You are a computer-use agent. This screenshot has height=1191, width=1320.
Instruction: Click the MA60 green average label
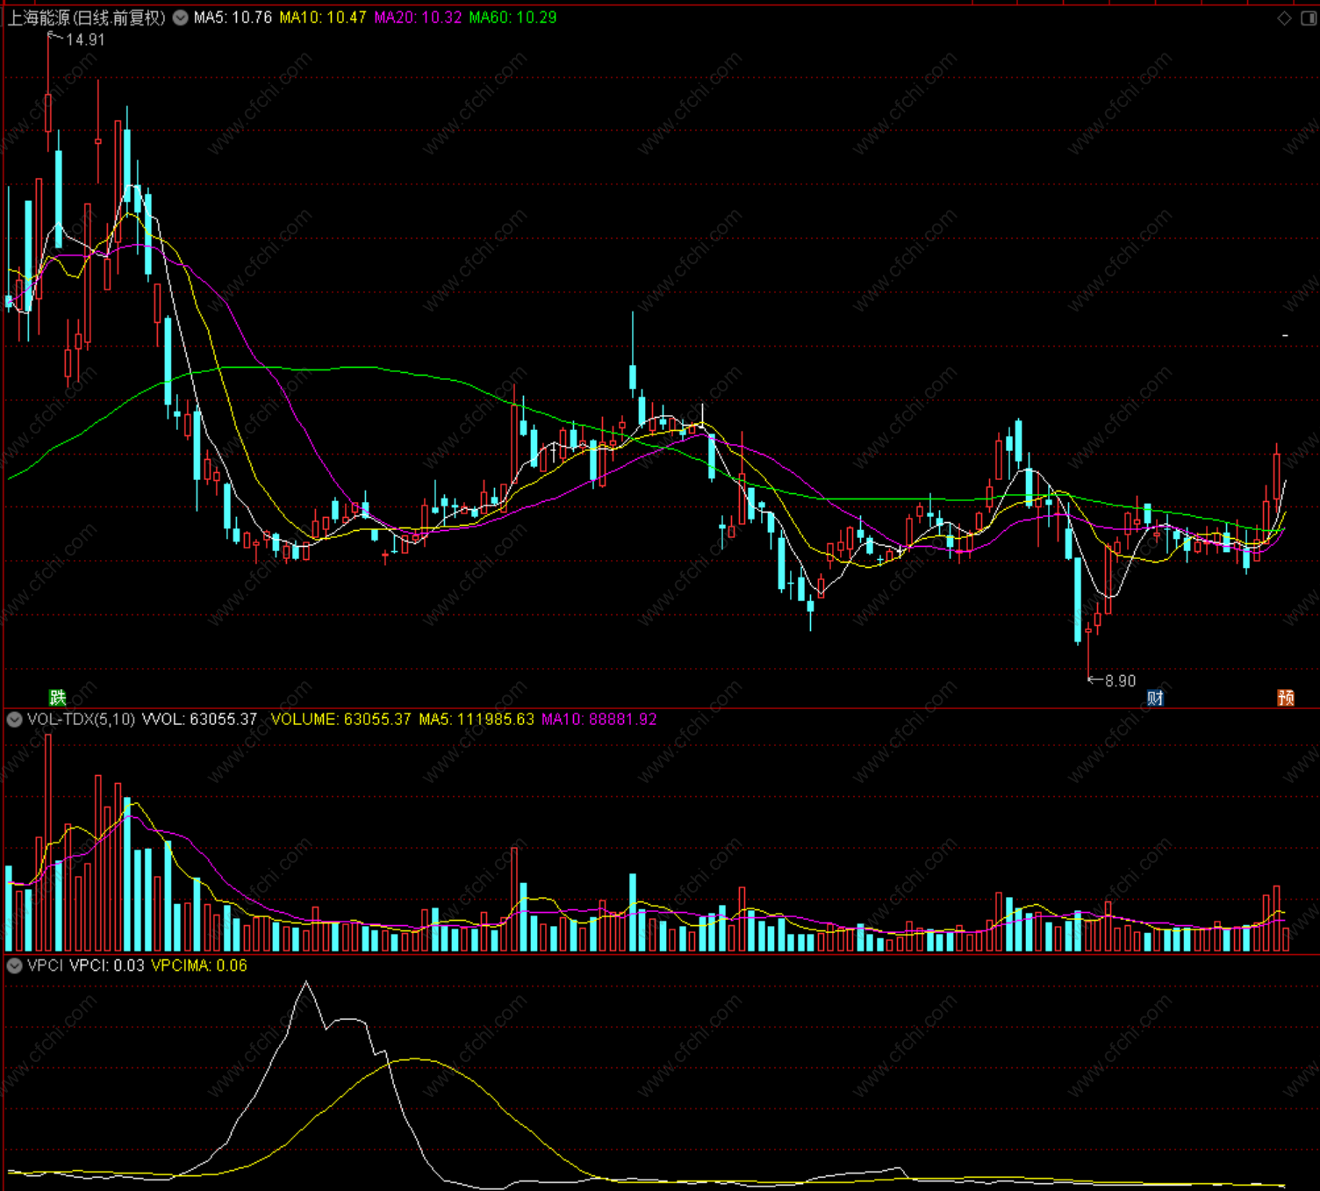click(x=513, y=18)
